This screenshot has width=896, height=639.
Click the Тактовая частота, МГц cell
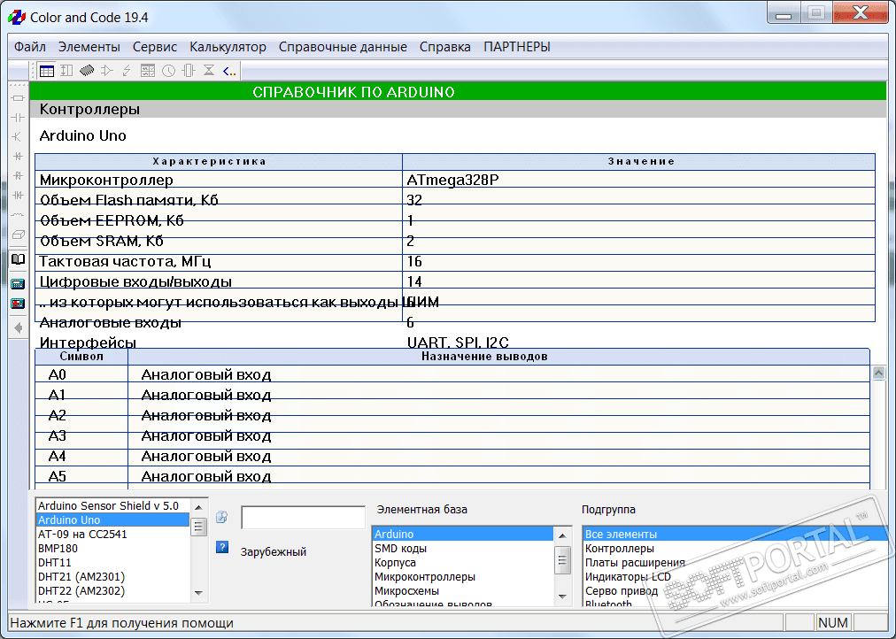point(219,262)
